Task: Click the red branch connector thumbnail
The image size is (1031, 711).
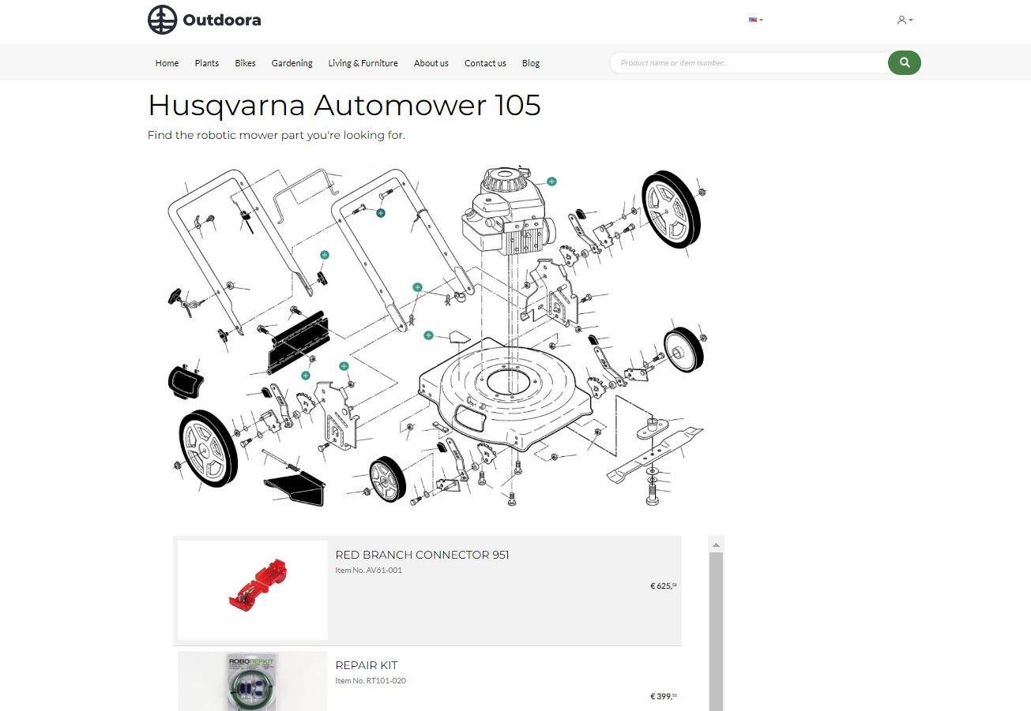Action: 253,590
